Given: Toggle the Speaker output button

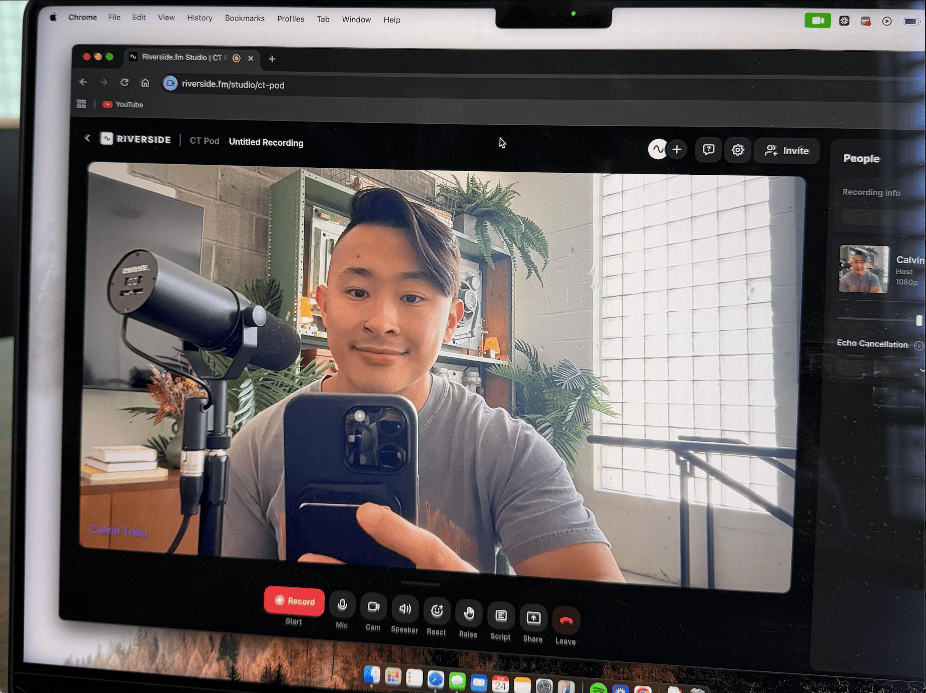Looking at the screenshot, I should pyautogui.click(x=405, y=609).
